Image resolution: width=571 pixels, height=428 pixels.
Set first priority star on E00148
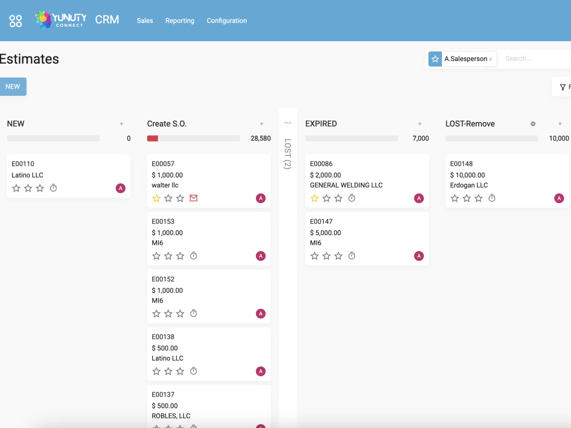455,199
